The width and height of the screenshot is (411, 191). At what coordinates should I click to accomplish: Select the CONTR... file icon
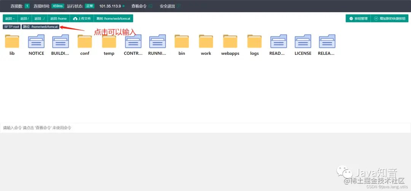click(133, 41)
